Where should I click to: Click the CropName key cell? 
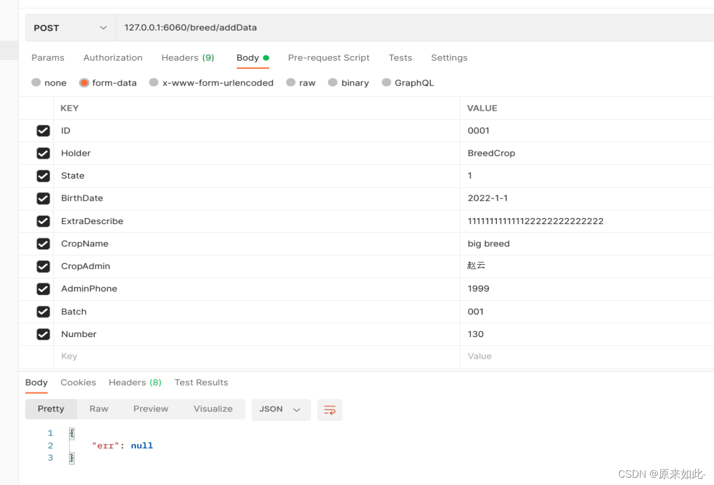[x=257, y=244]
